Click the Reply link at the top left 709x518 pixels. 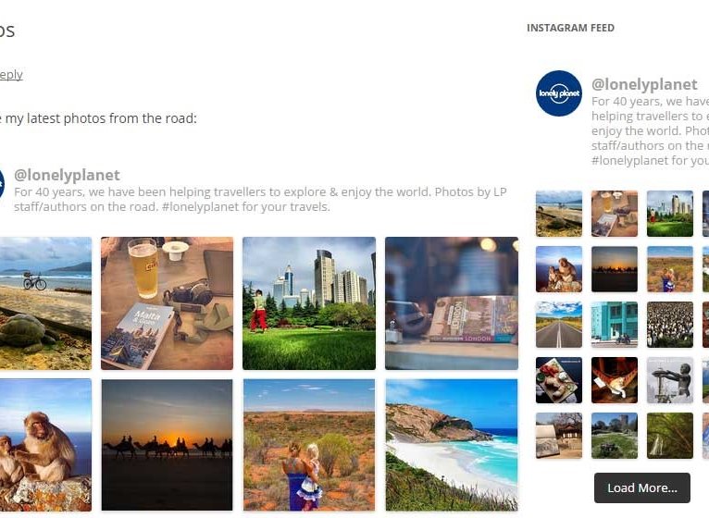11,75
